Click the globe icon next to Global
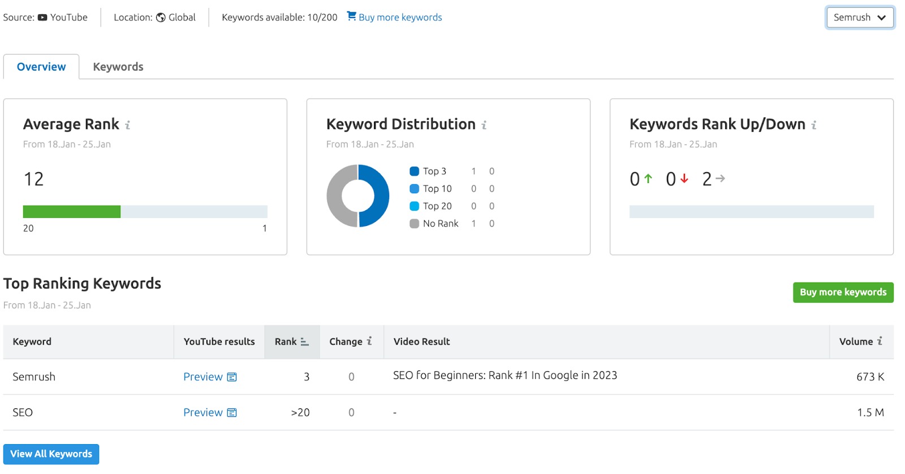This screenshot has height=474, width=905. 161,18
